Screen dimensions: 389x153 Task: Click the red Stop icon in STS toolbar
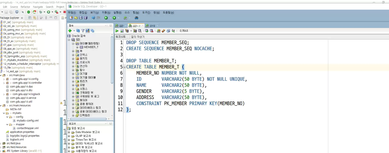click(x=64, y=12)
